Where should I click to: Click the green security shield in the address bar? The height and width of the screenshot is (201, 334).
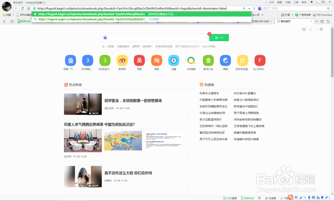click(x=34, y=9)
